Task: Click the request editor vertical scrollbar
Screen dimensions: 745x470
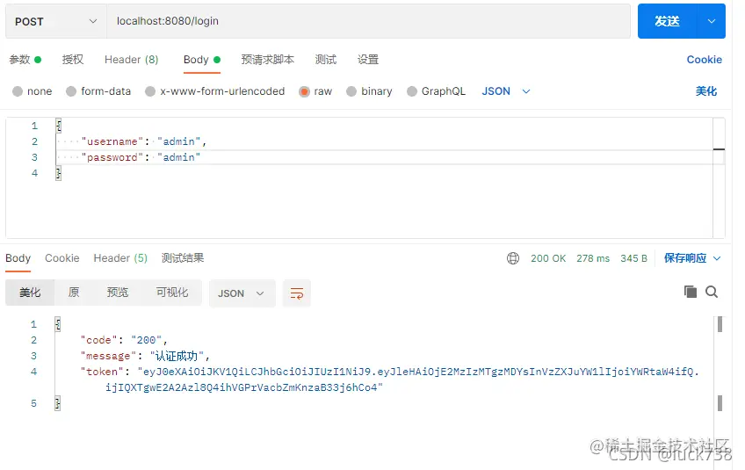Action: click(x=719, y=177)
